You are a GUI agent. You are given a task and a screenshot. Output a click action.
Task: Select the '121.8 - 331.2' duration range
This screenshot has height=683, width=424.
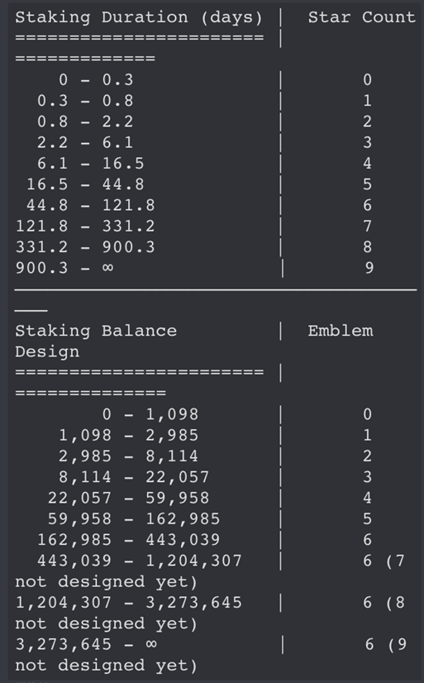(85, 226)
